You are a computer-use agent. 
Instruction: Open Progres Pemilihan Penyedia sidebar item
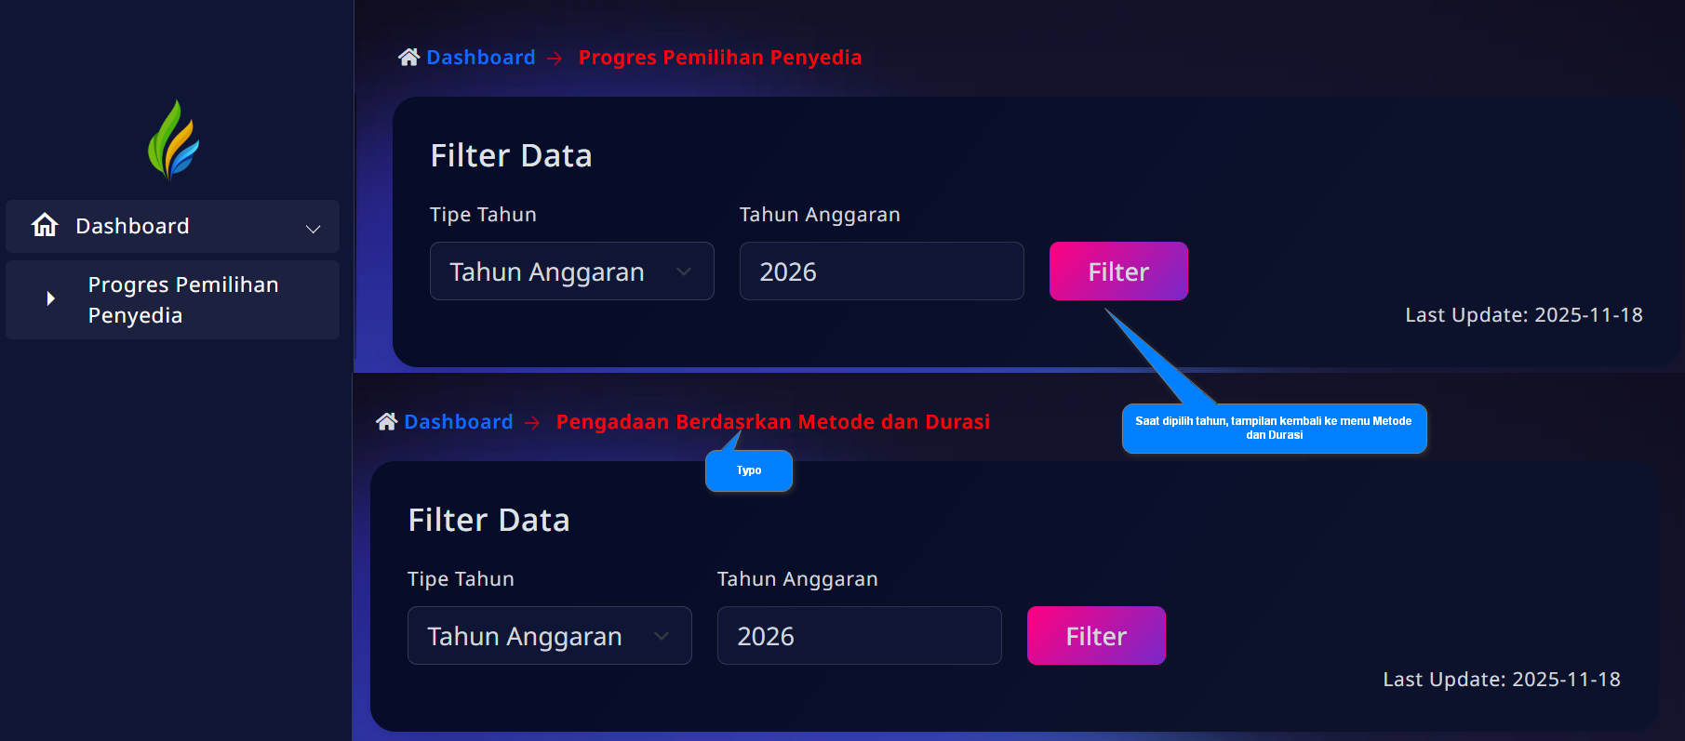pyautogui.click(x=183, y=299)
